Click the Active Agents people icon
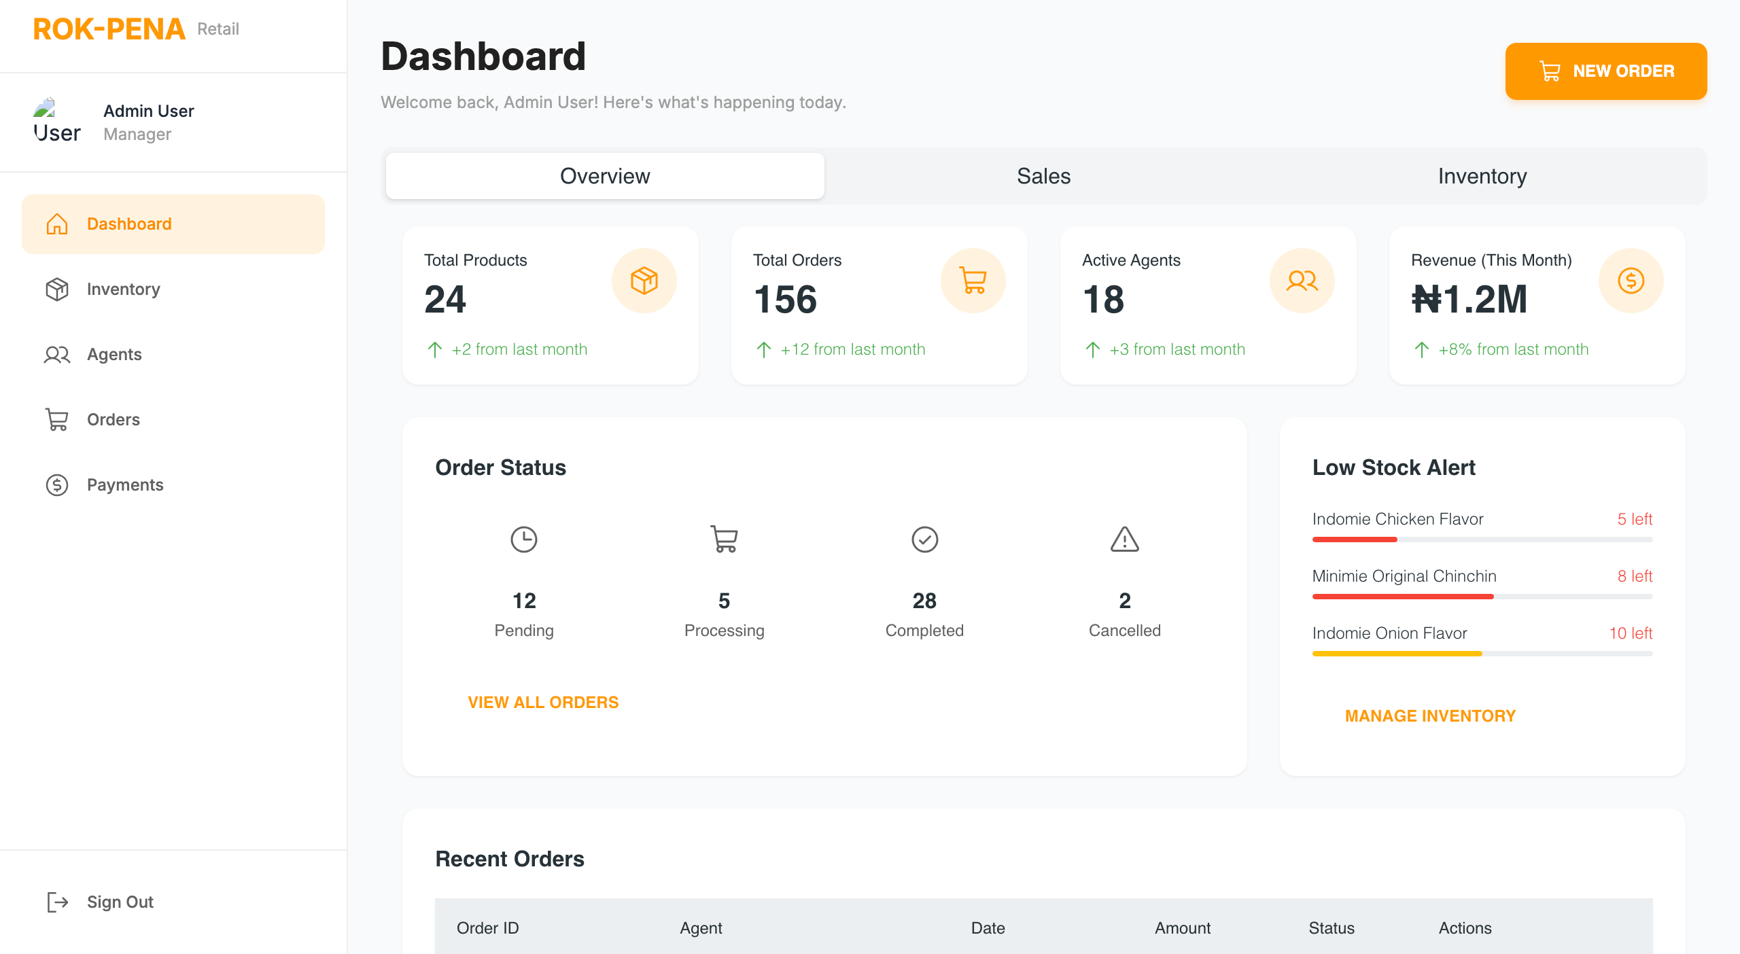The width and height of the screenshot is (1740, 954). [1302, 281]
